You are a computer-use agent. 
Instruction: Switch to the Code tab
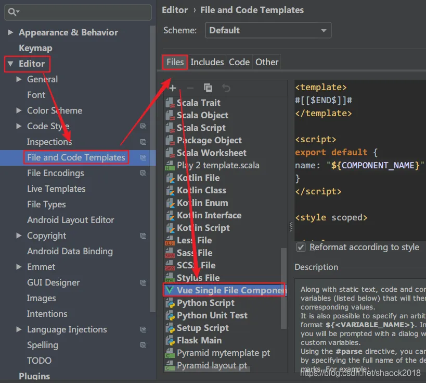click(x=239, y=62)
